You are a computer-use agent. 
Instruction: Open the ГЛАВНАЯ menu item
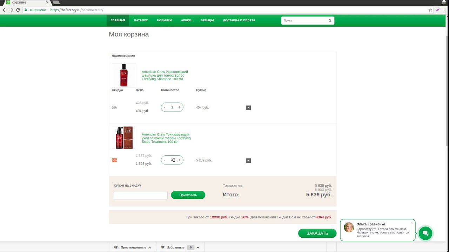pos(118,20)
